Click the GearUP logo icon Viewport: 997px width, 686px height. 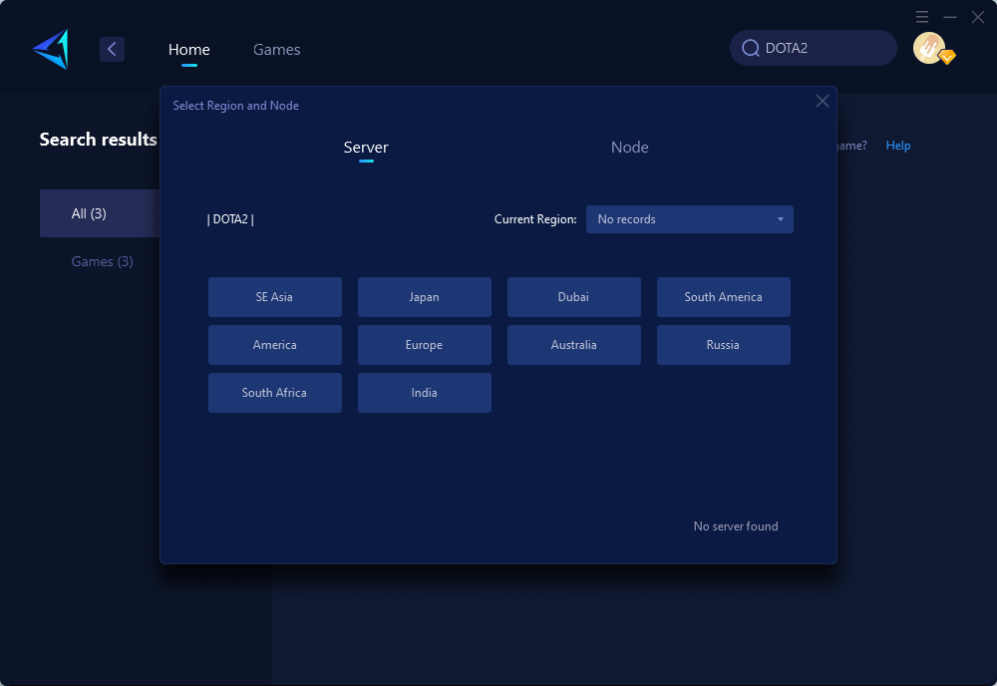click(51, 49)
